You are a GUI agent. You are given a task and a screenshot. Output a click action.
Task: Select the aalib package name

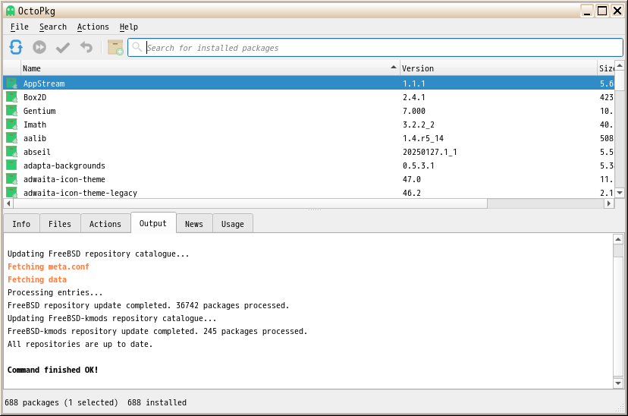[35, 138]
